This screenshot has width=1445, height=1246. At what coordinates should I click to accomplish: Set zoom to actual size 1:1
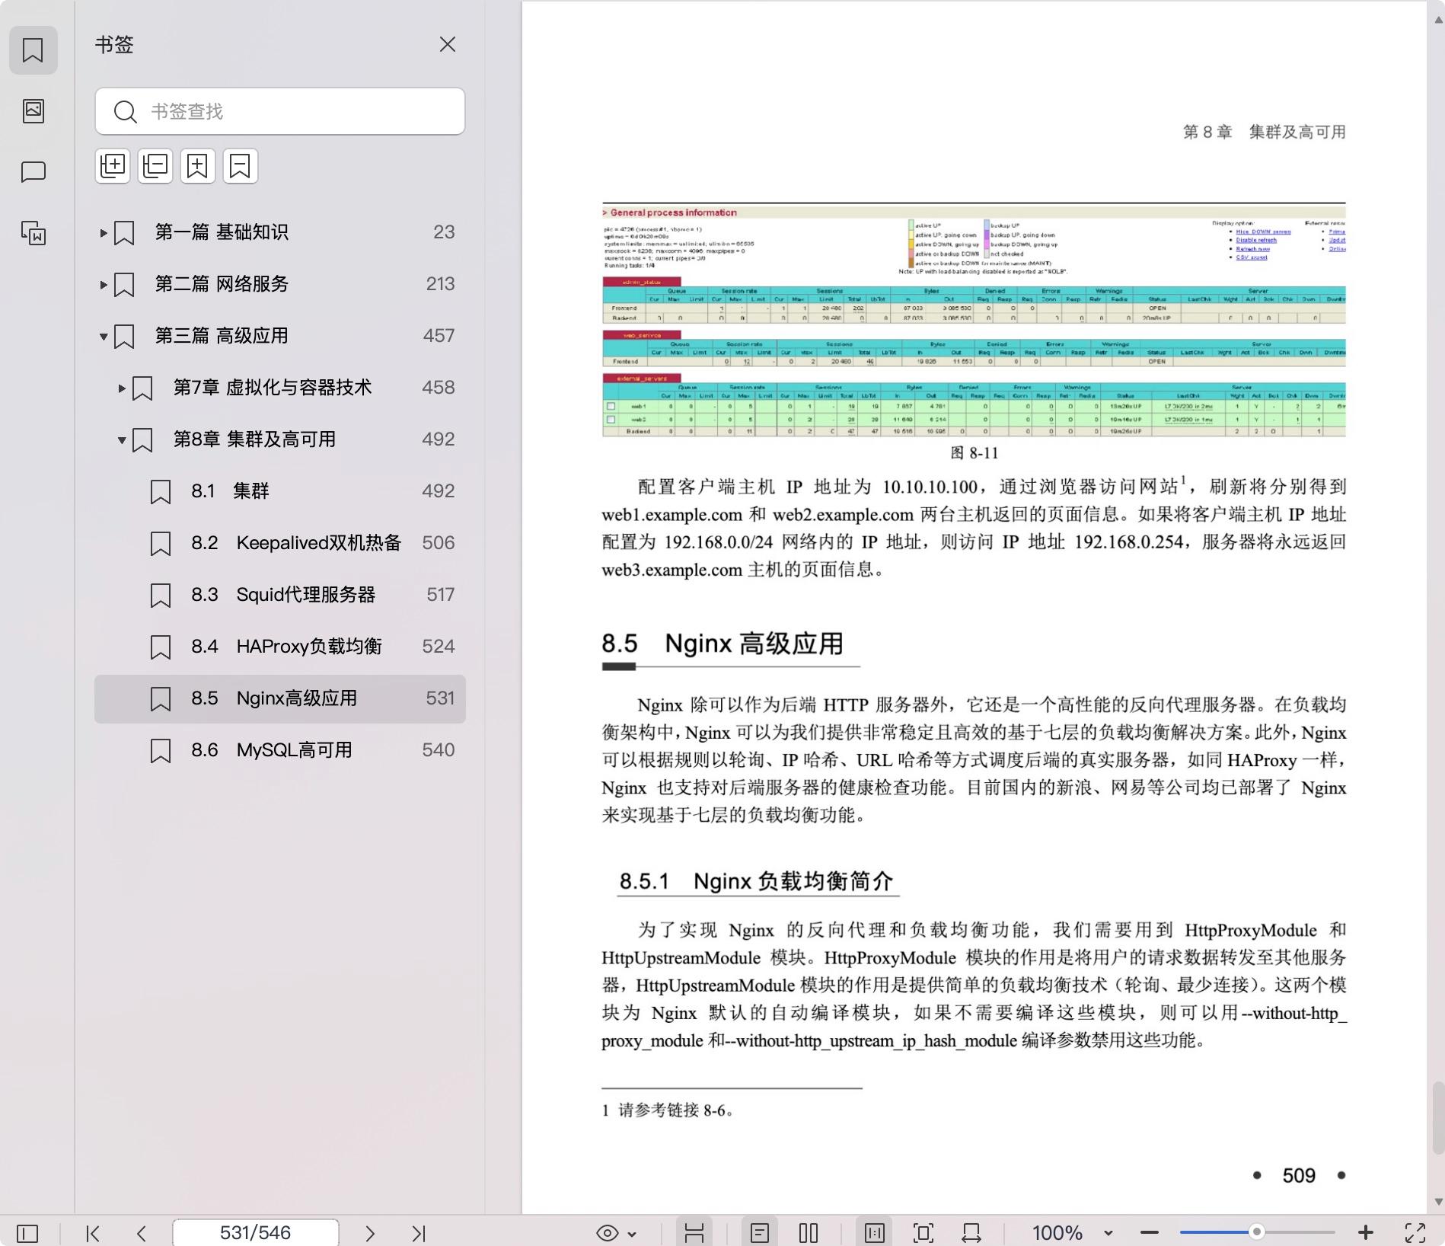874,1232
